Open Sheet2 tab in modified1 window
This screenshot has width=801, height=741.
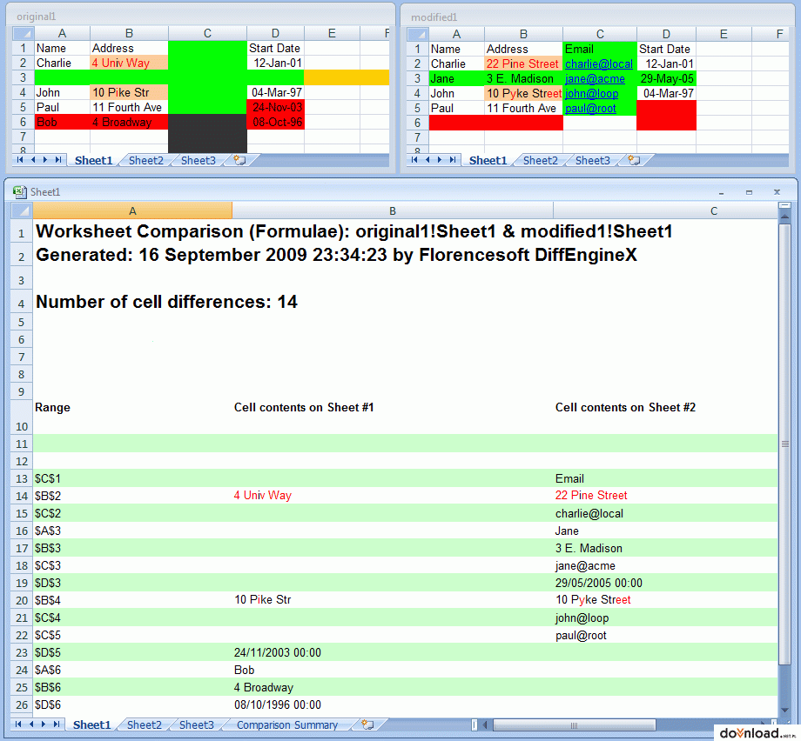(540, 160)
